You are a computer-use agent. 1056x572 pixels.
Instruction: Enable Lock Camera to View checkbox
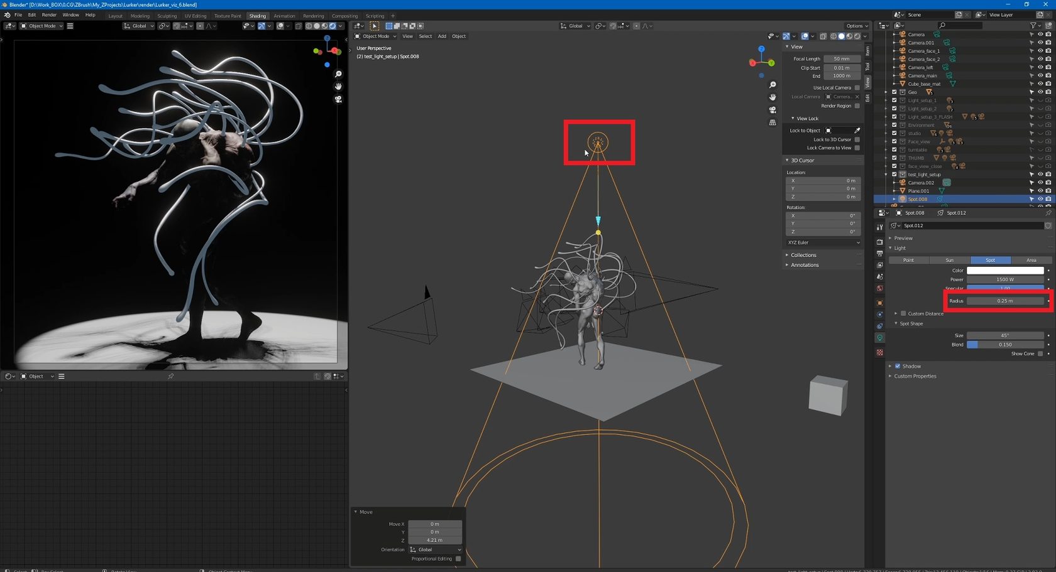click(857, 148)
